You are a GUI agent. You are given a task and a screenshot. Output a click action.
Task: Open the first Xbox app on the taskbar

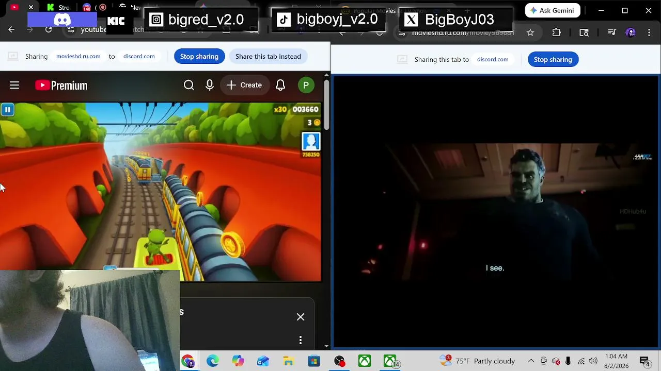pos(365,361)
